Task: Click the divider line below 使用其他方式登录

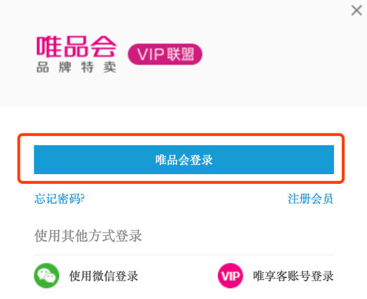Action: click(183, 255)
